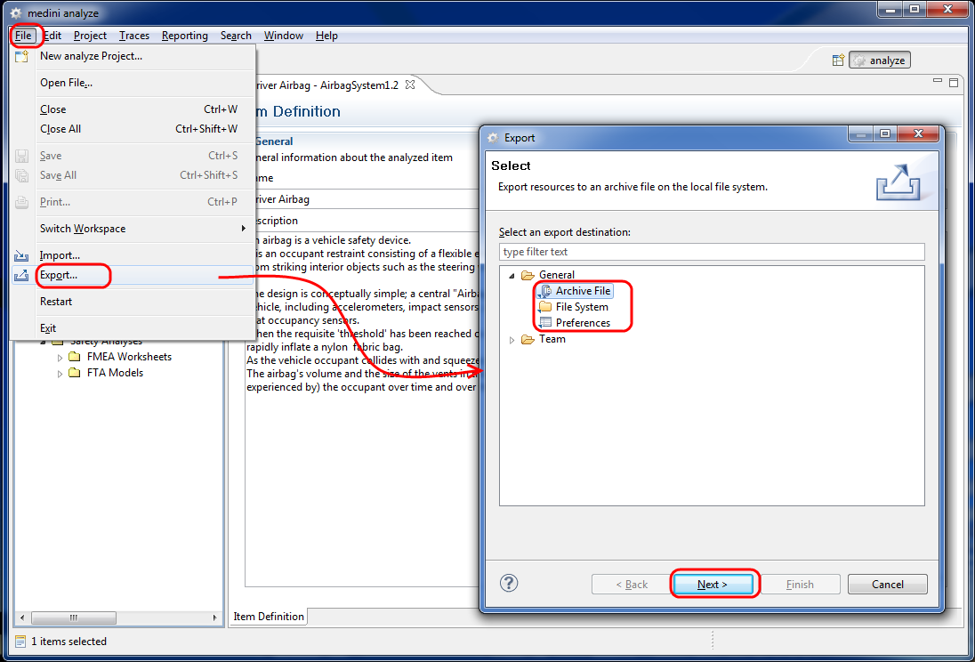This screenshot has height=662, width=975.
Task: Click the Driver Airbag name field
Action: [363, 199]
